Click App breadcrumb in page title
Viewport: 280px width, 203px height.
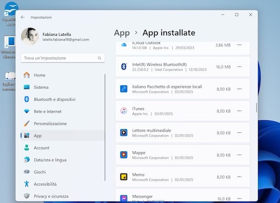pos(122,33)
